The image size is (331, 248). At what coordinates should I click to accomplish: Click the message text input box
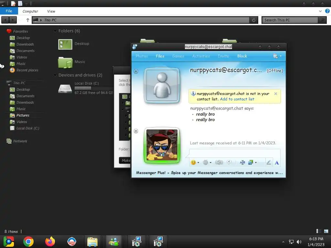(x=235, y=153)
